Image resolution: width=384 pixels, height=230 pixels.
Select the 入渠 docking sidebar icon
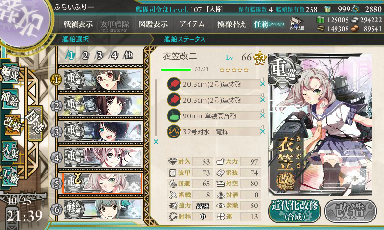10,152
